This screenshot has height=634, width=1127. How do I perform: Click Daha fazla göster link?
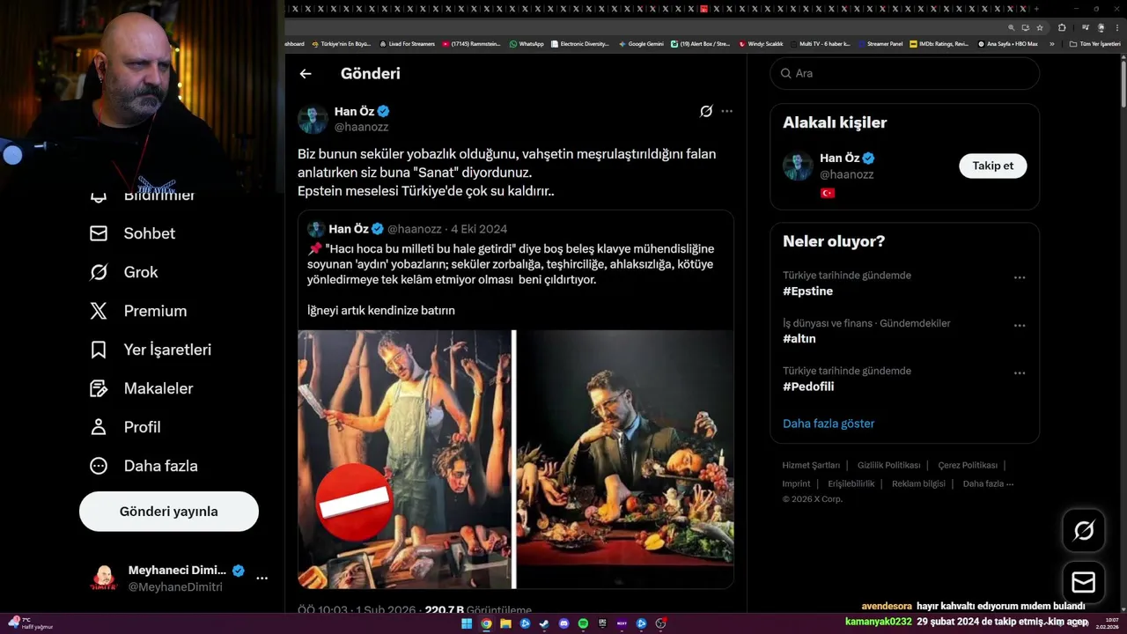tap(829, 424)
